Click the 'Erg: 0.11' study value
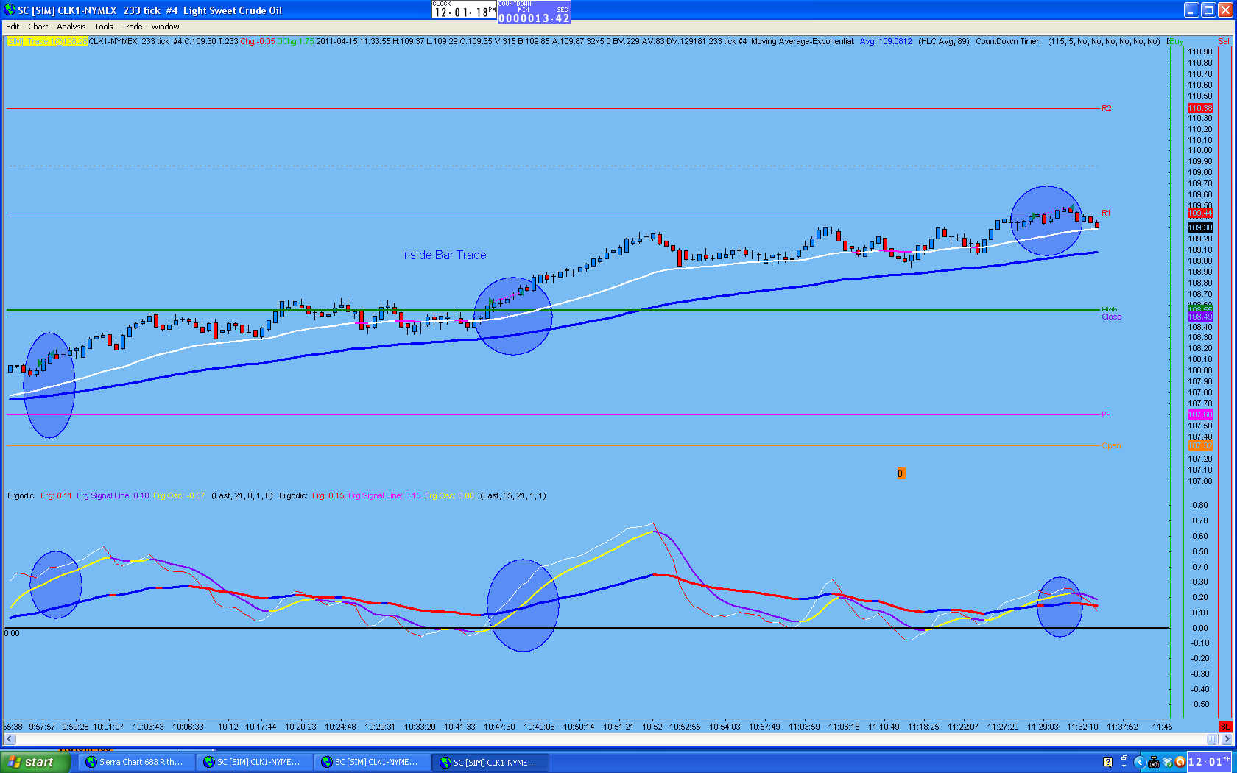 [x=56, y=495]
